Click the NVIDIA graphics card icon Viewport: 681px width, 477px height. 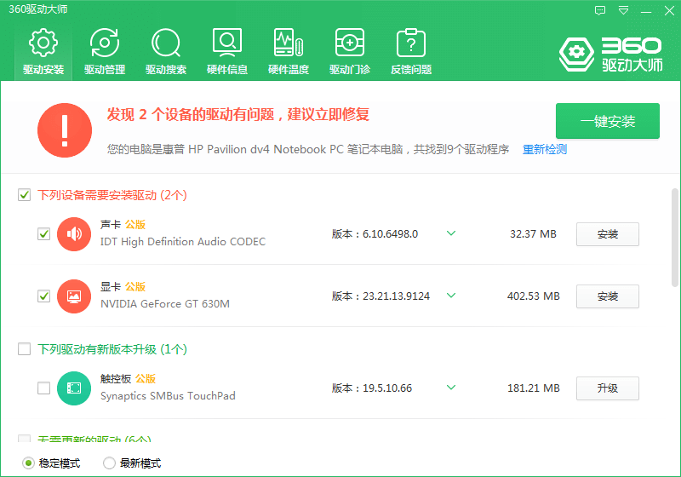[x=74, y=296]
